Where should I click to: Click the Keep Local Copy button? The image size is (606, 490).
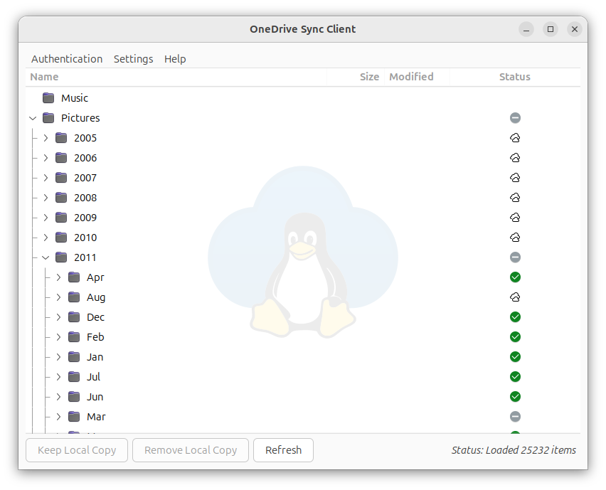(76, 450)
